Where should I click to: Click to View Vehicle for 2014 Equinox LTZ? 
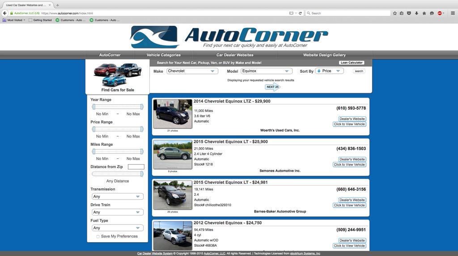click(x=349, y=124)
